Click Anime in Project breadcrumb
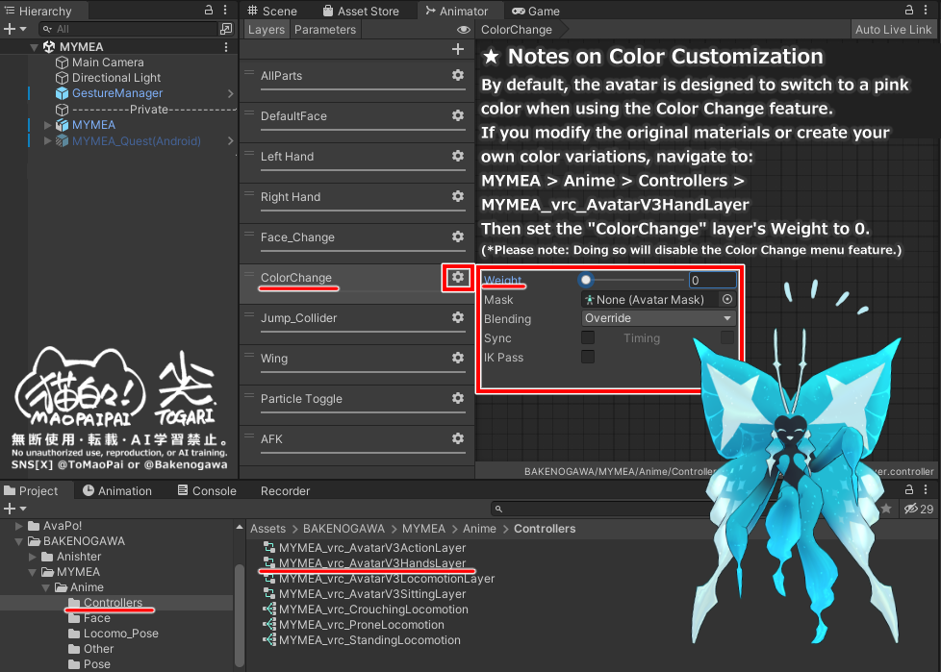The image size is (941, 672). [479, 529]
